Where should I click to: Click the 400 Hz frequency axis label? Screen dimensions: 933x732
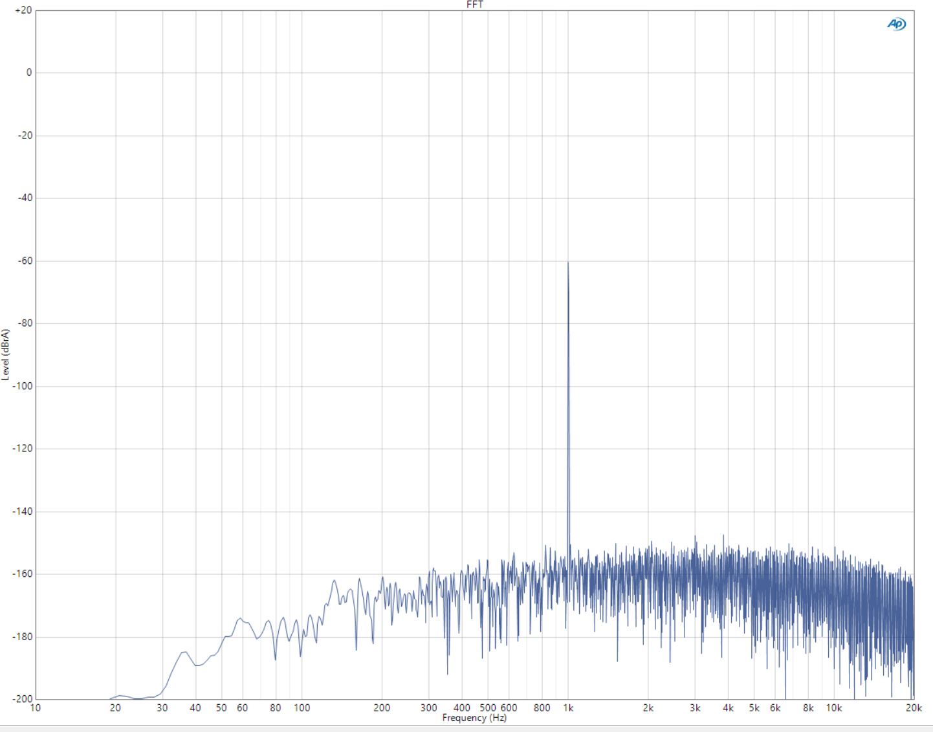[x=462, y=708]
